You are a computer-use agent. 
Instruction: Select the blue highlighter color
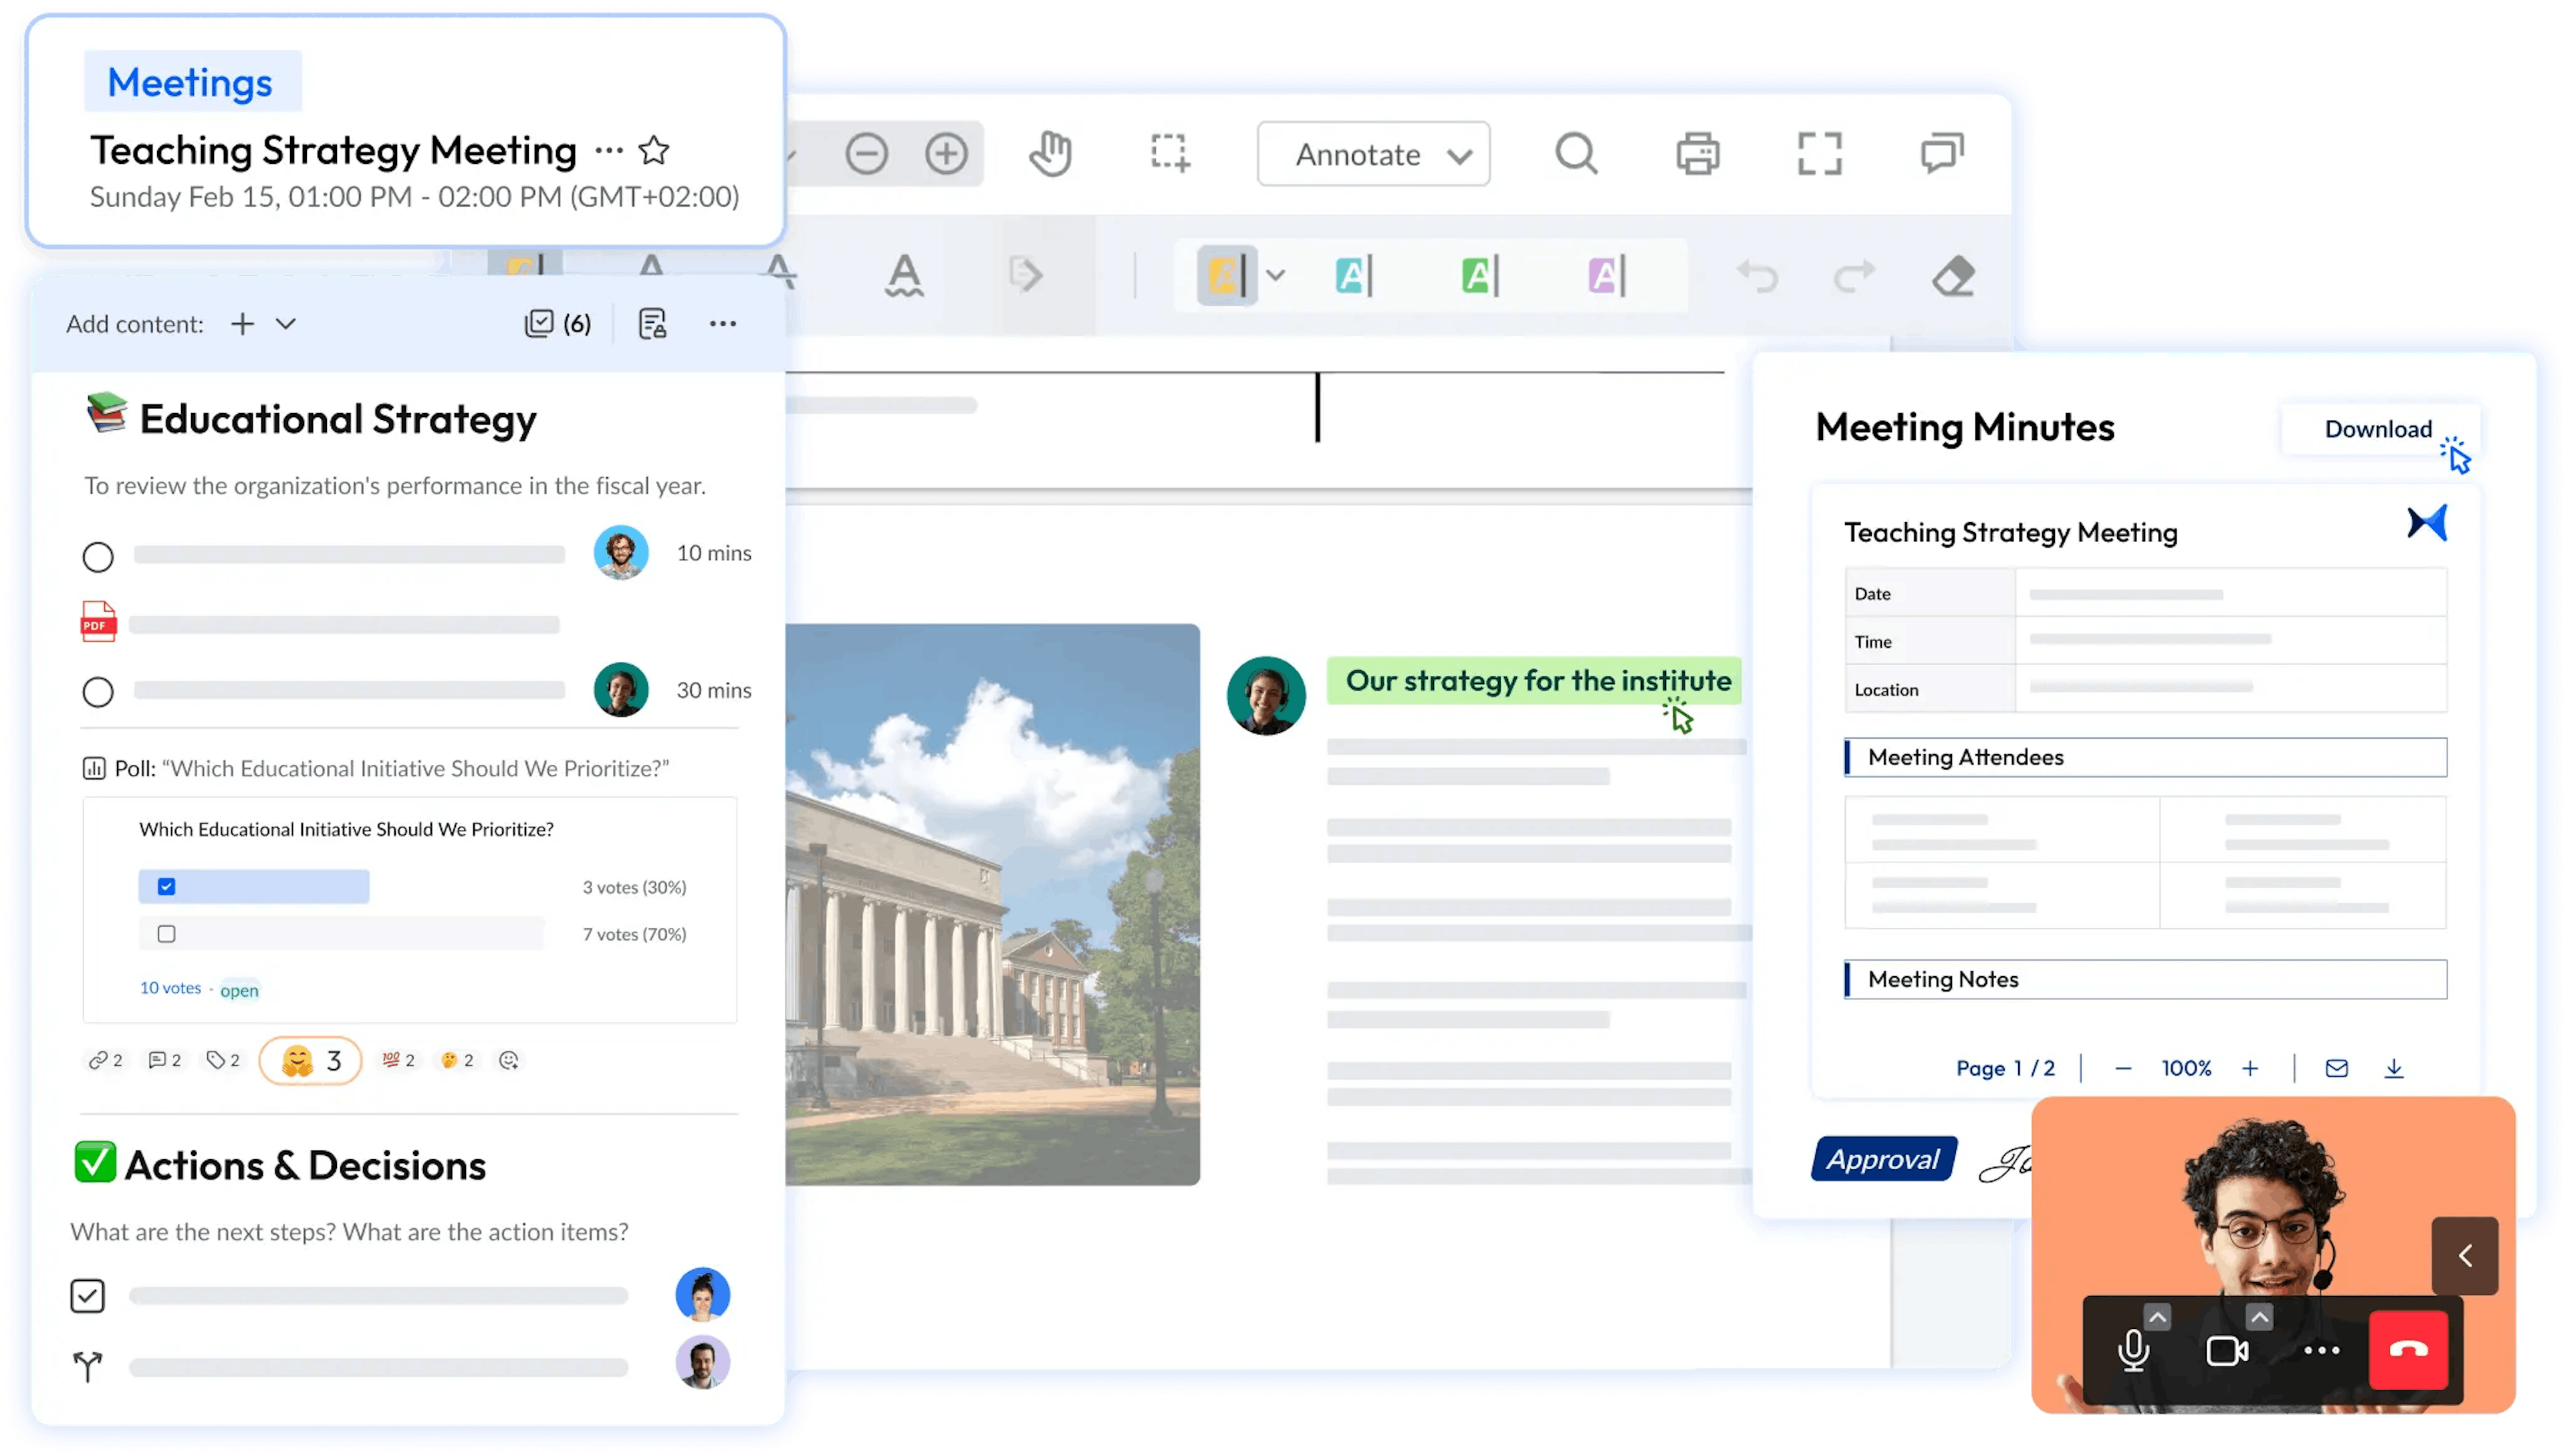pyautogui.click(x=1353, y=275)
